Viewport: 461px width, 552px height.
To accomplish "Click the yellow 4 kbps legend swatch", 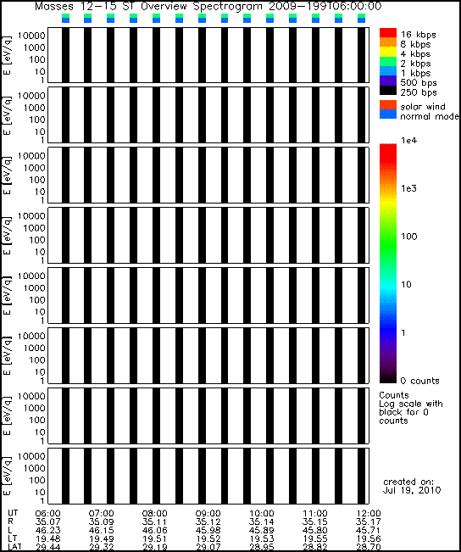I will [x=388, y=52].
